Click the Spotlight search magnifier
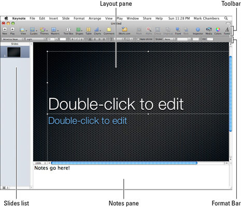The width and height of the screenshot is (241, 207). coord(226,18)
